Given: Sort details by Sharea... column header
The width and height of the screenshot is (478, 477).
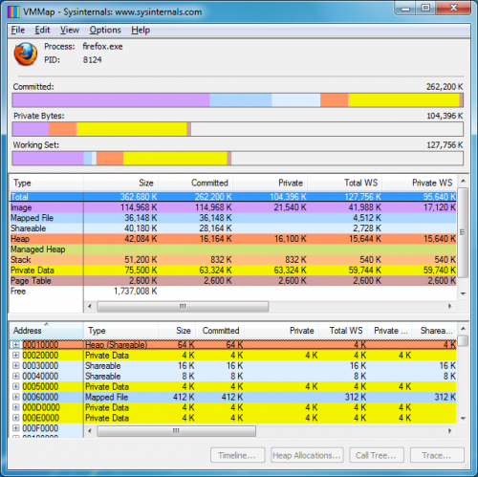Looking at the screenshot, I should pyautogui.click(x=434, y=331).
